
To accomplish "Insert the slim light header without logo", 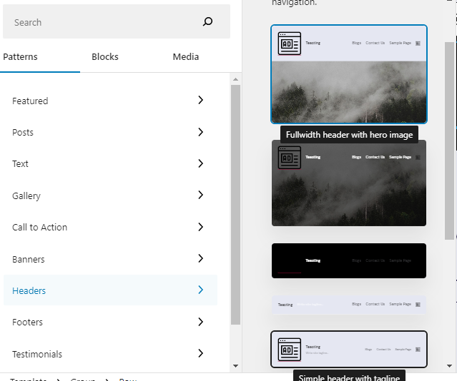I will pos(349,305).
